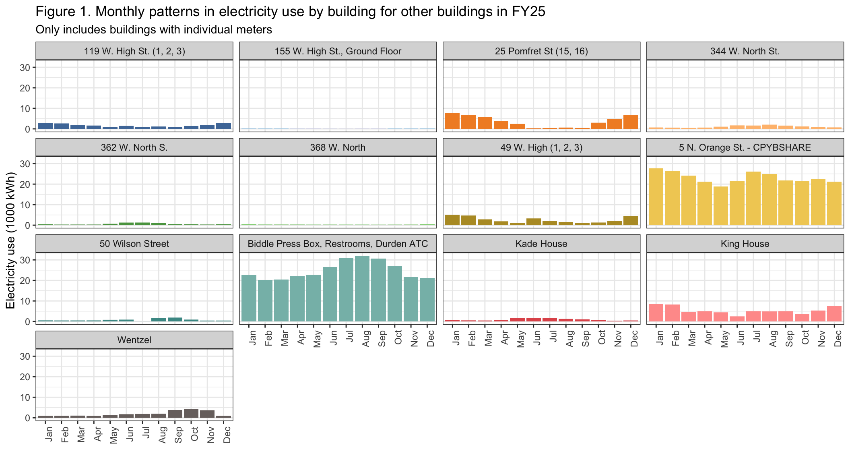Click the January bar in 25 Pomfret St

pos(452,121)
